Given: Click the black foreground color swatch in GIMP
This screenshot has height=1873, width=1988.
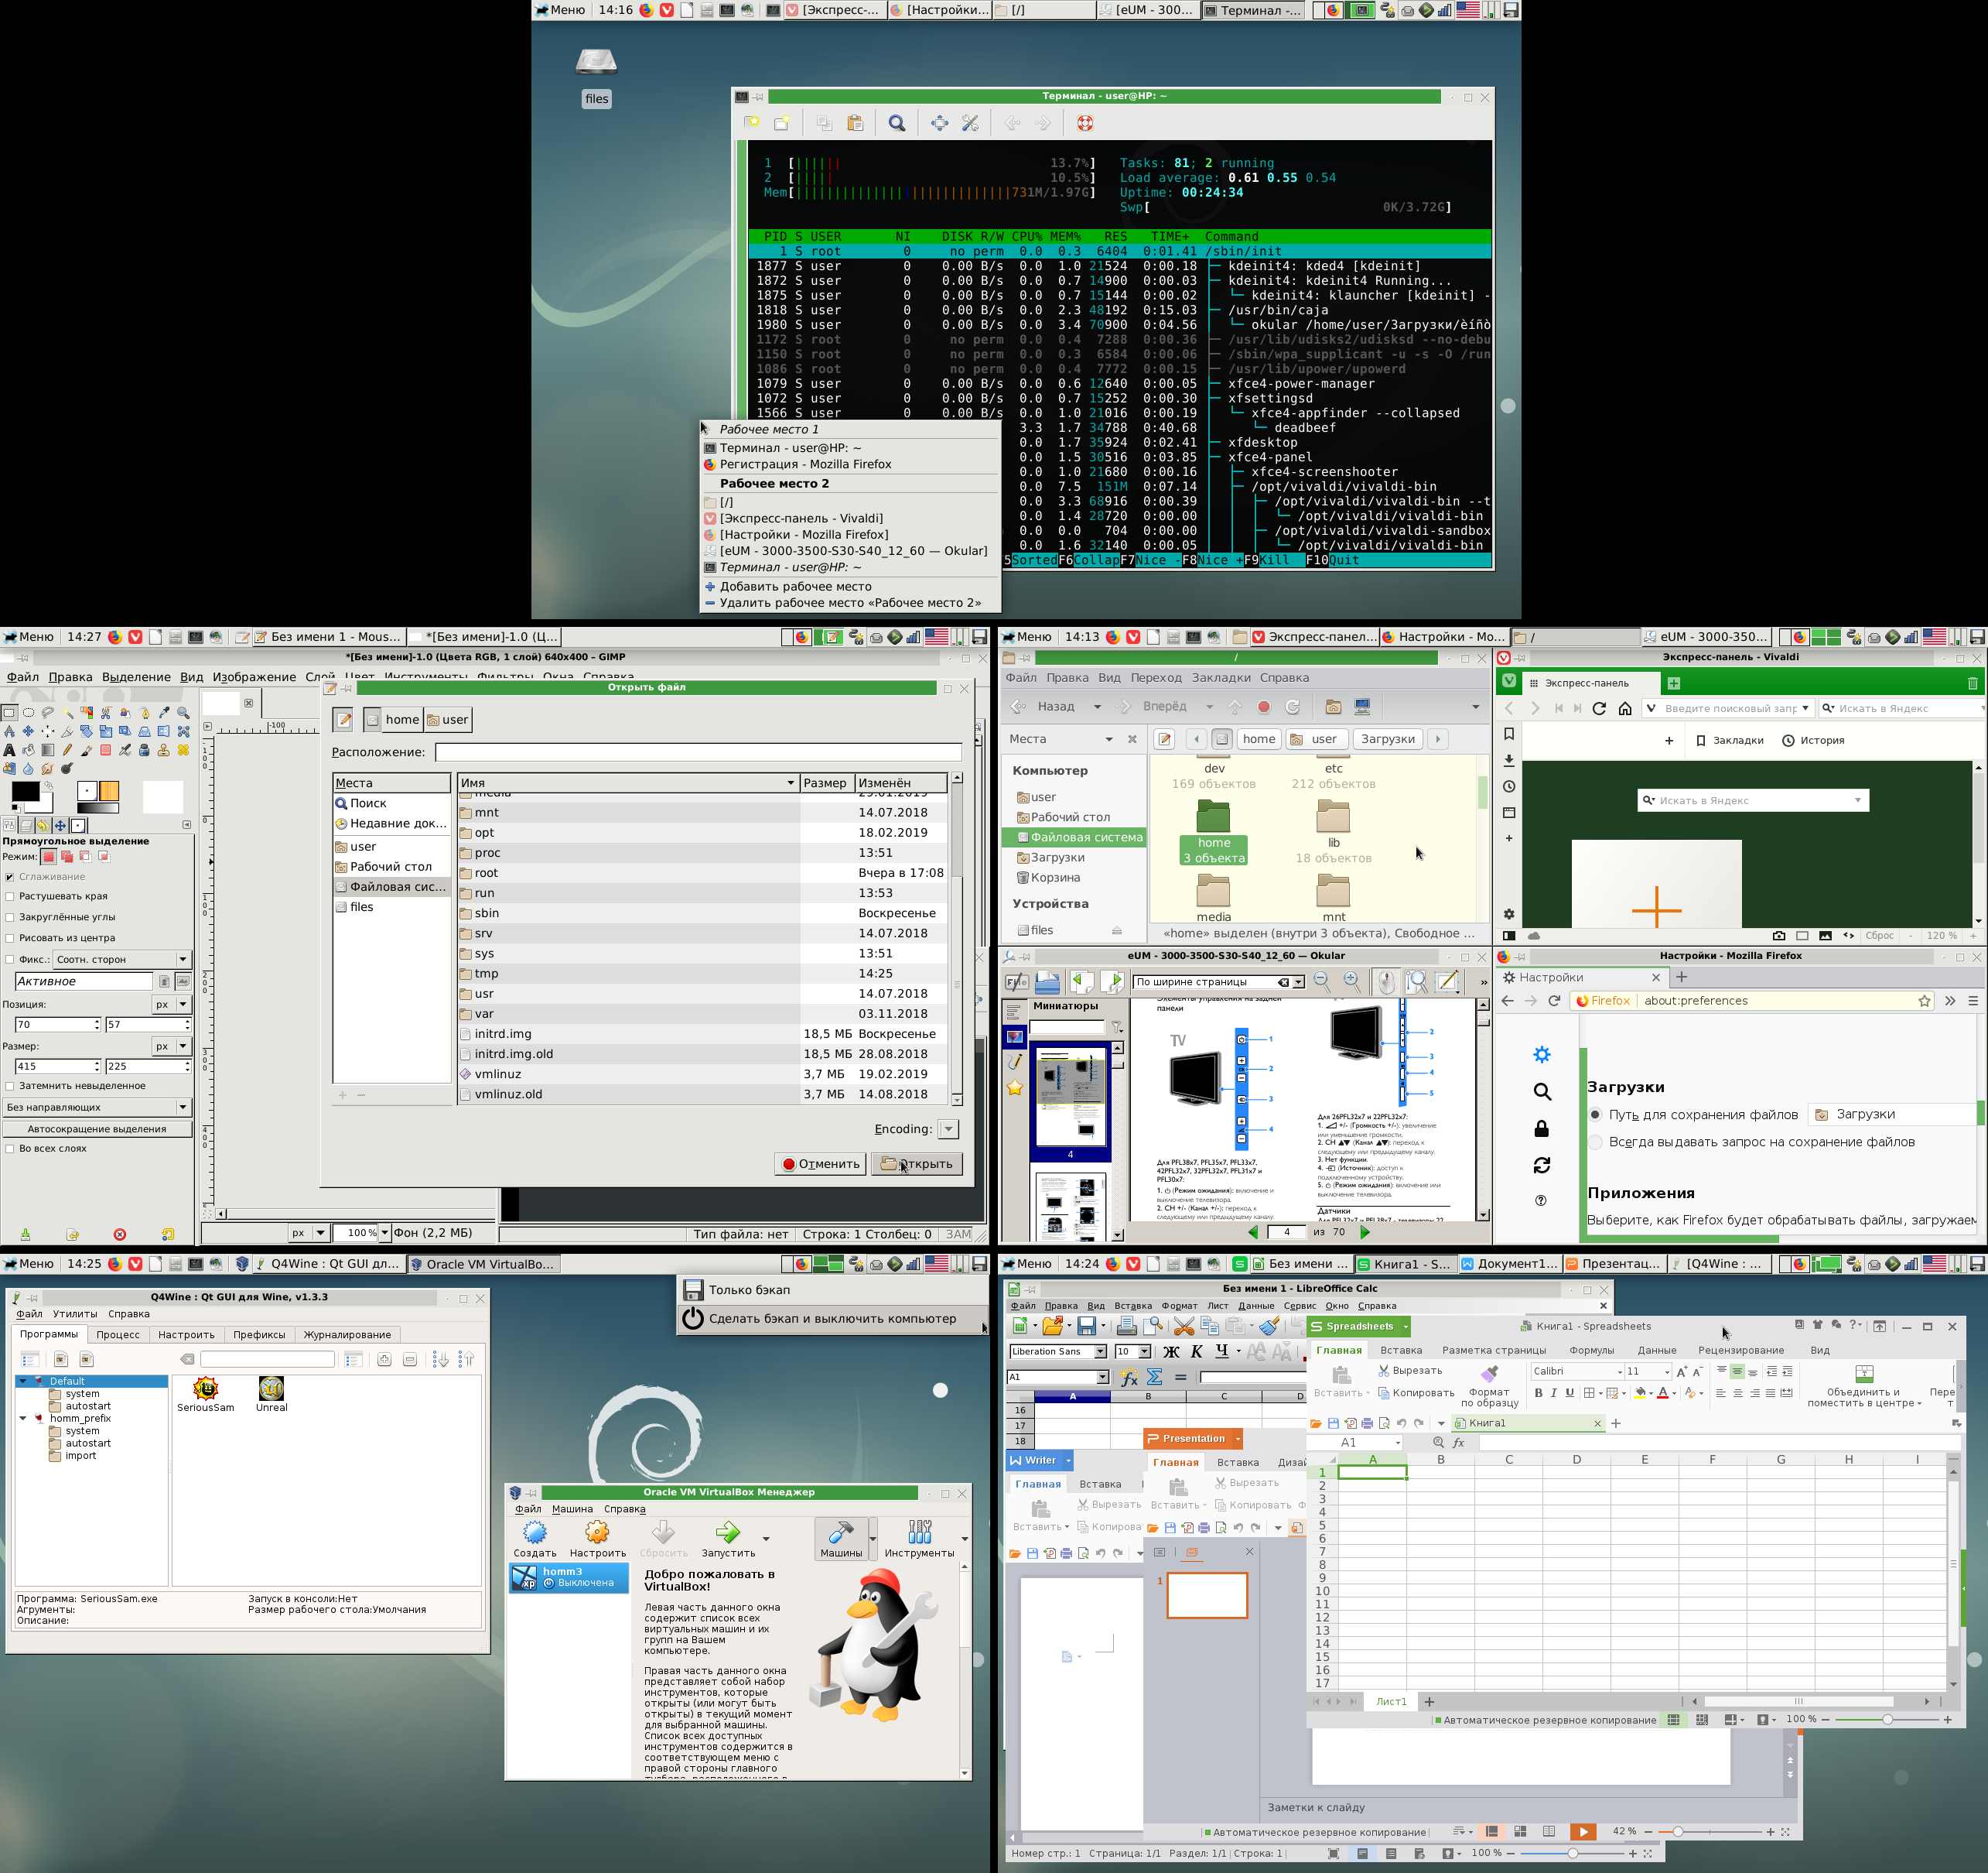Looking at the screenshot, I should 26,792.
